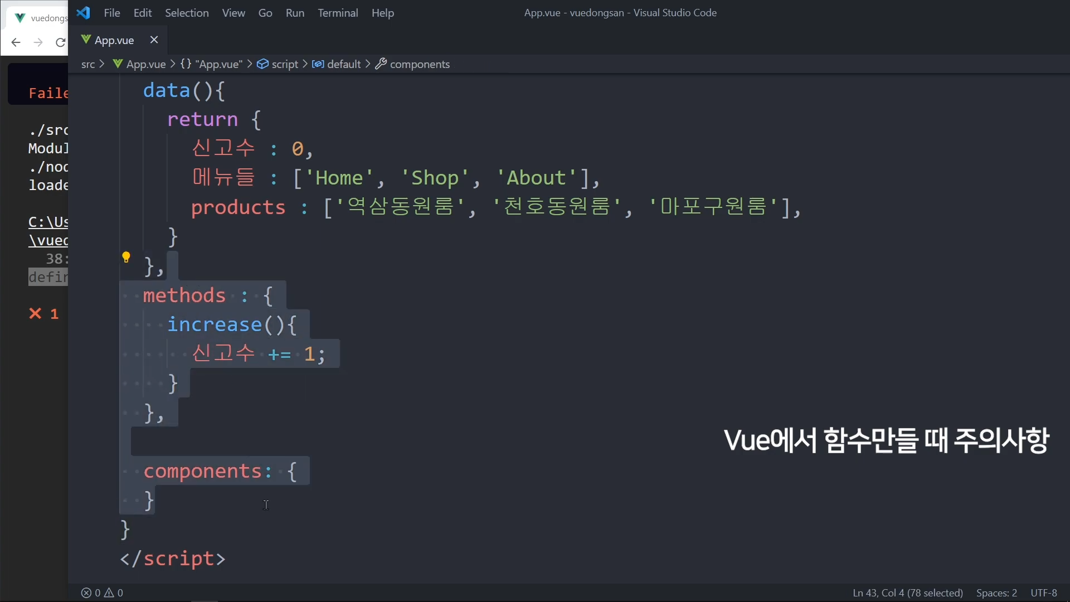Close the App.vue editor tab
The width and height of the screenshot is (1070, 602).
click(154, 40)
